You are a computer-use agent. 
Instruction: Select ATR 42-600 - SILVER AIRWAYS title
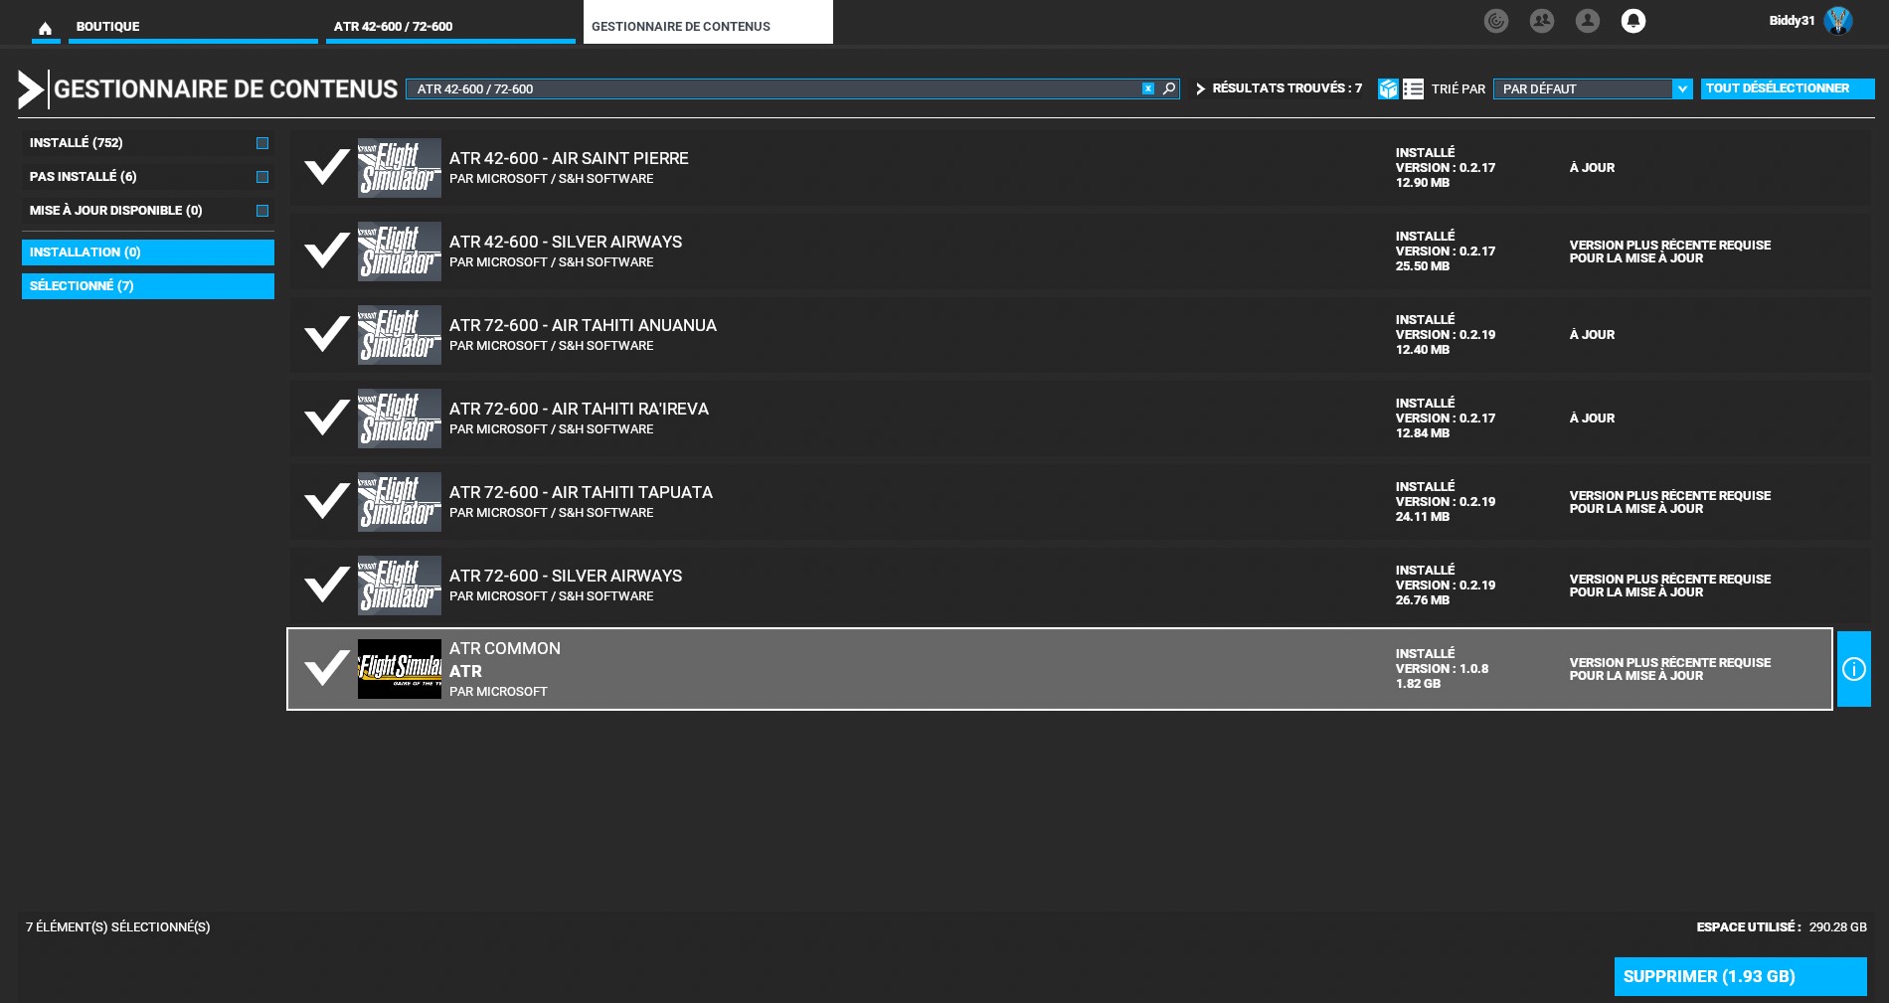pos(566,242)
